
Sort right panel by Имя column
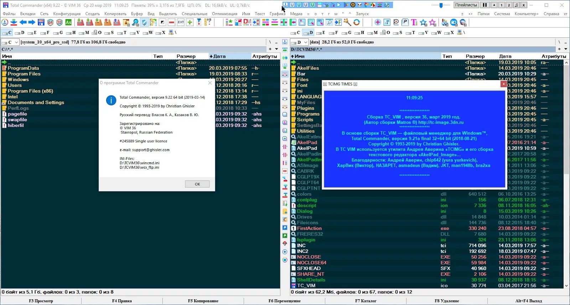(365, 56)
